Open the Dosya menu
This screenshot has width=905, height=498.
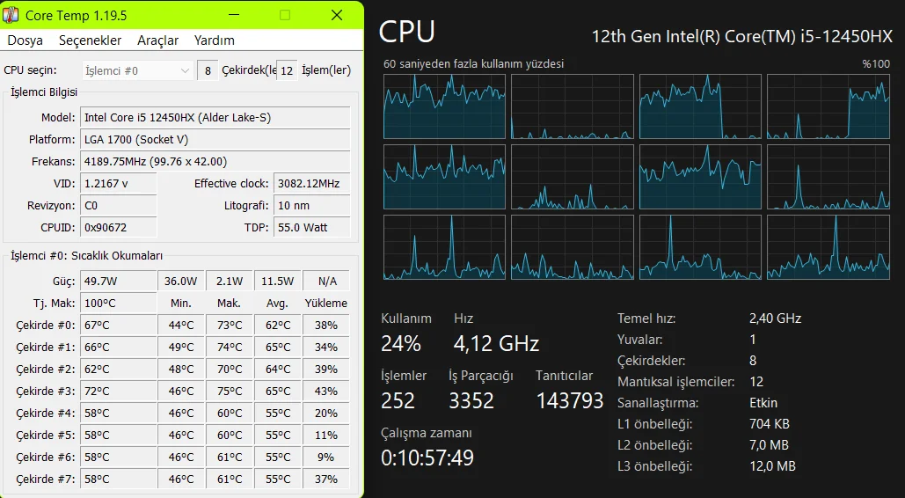click(x=25, y=40)
